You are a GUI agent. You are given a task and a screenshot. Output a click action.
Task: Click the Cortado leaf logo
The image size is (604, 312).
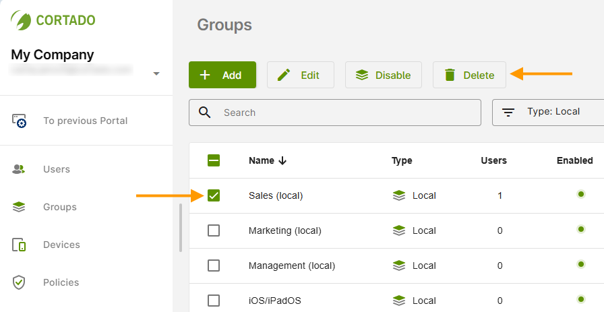click(x=21, y=20)
